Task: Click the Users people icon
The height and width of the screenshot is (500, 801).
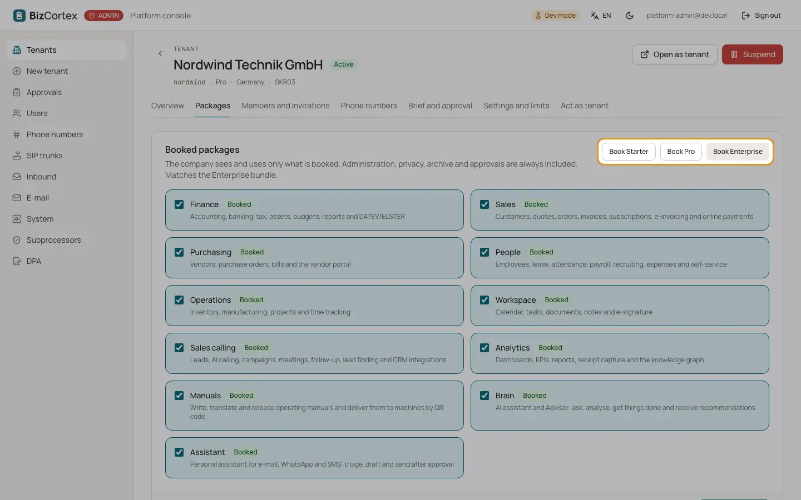Action: pyautogui.click(x=17, y=113)
